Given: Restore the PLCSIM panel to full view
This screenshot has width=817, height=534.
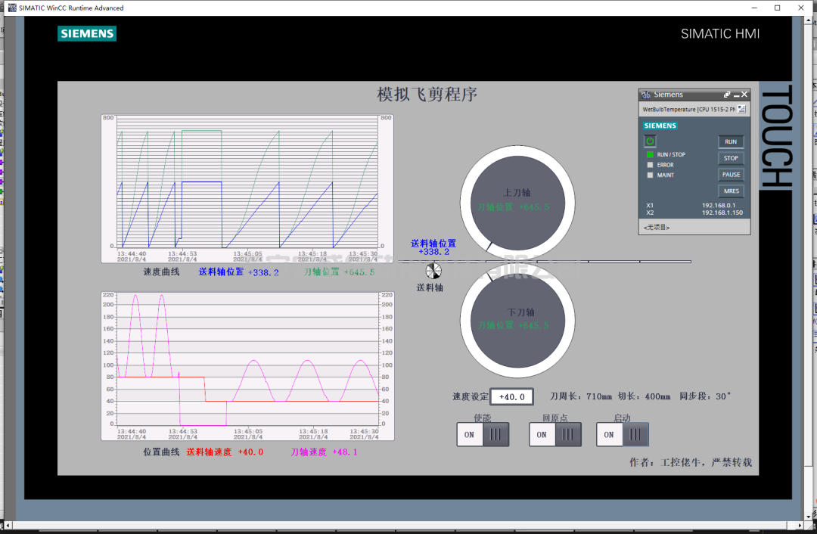Looking at the screenshot, I should click(727, 95).
